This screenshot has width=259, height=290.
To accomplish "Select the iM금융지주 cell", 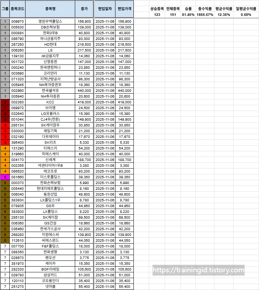I will click(50, 56).
